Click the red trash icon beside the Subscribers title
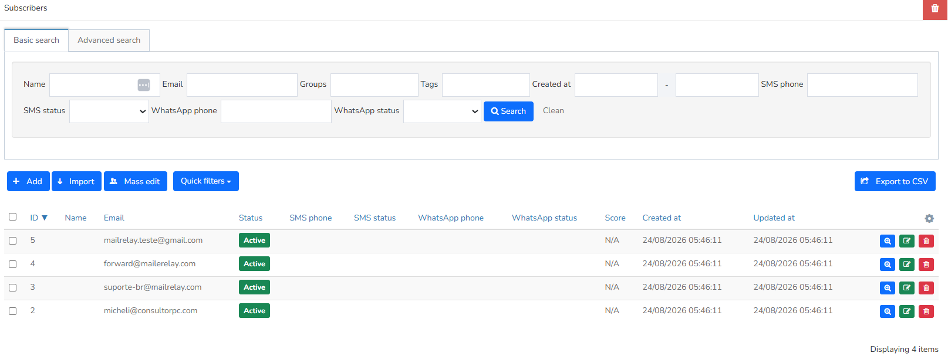948x356 pixels. tap(934, 9)
